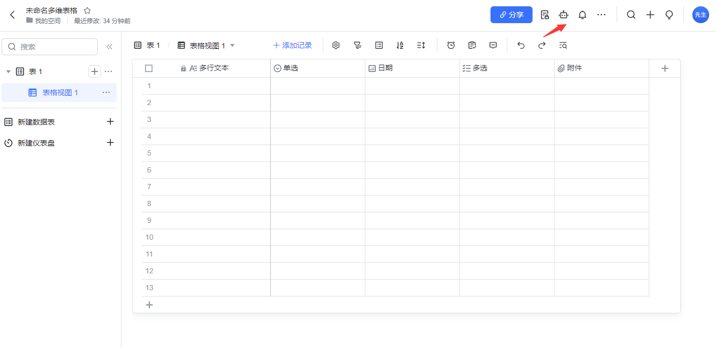Open the find records search icon
Image resolution: width=716 pixels, height=348 pixels.
pyautogui.click(x=563, y=46)
